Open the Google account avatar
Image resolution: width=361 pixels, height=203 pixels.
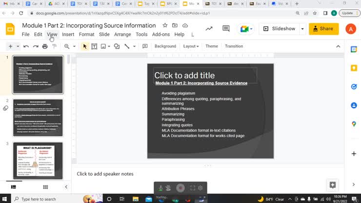[x=351, y=29]
